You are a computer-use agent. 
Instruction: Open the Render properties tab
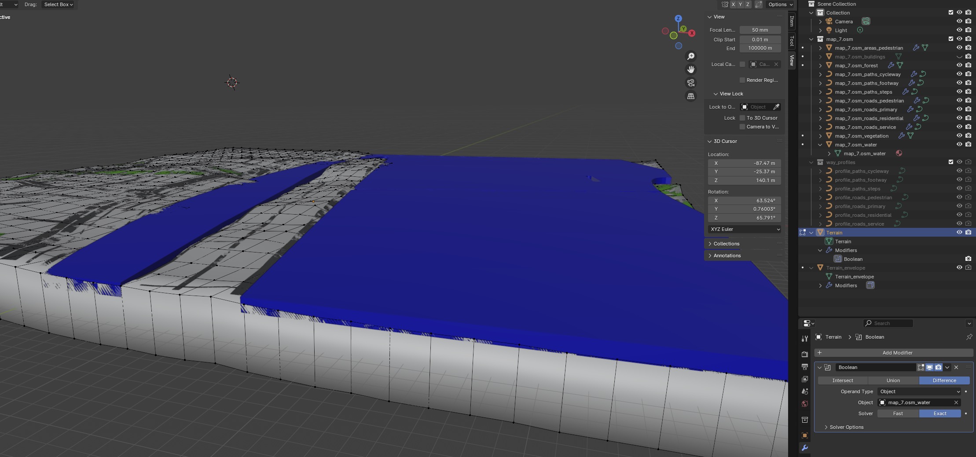tap(805, 354)
